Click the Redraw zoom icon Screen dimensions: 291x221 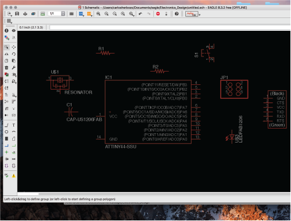[x=123, y=14]
